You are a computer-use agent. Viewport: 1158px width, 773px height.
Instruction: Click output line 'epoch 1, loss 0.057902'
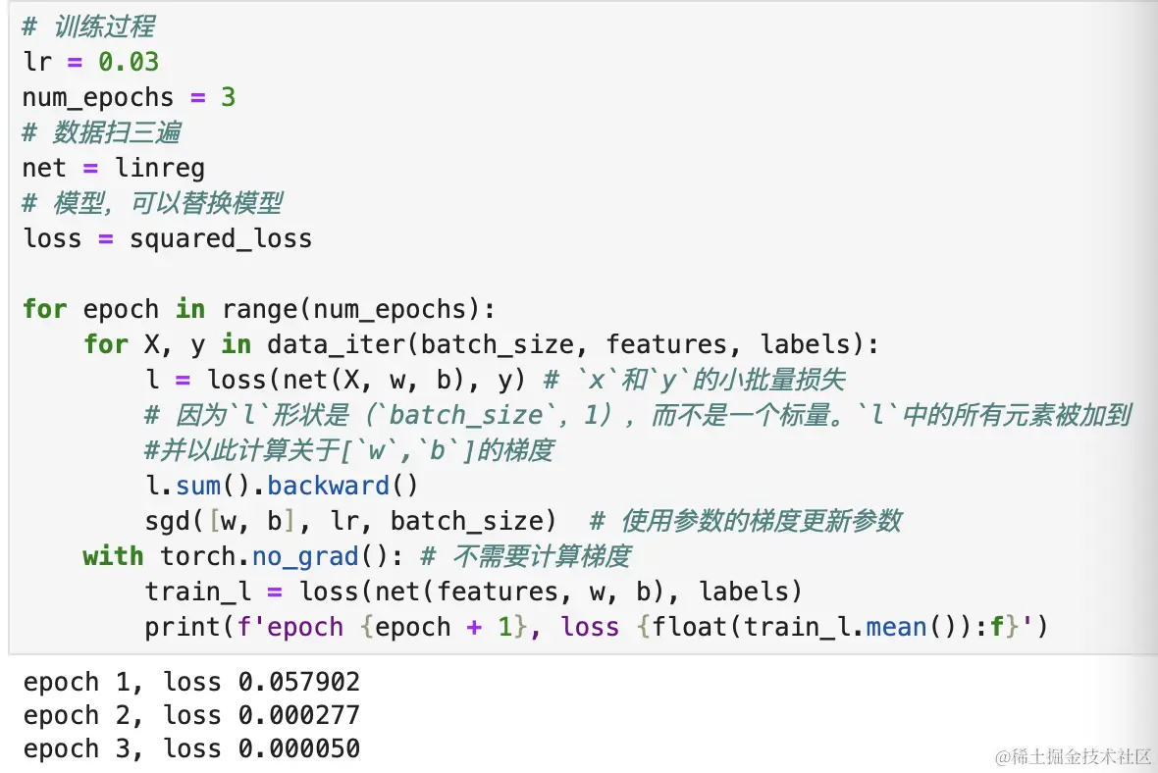[x=191, y=682]
